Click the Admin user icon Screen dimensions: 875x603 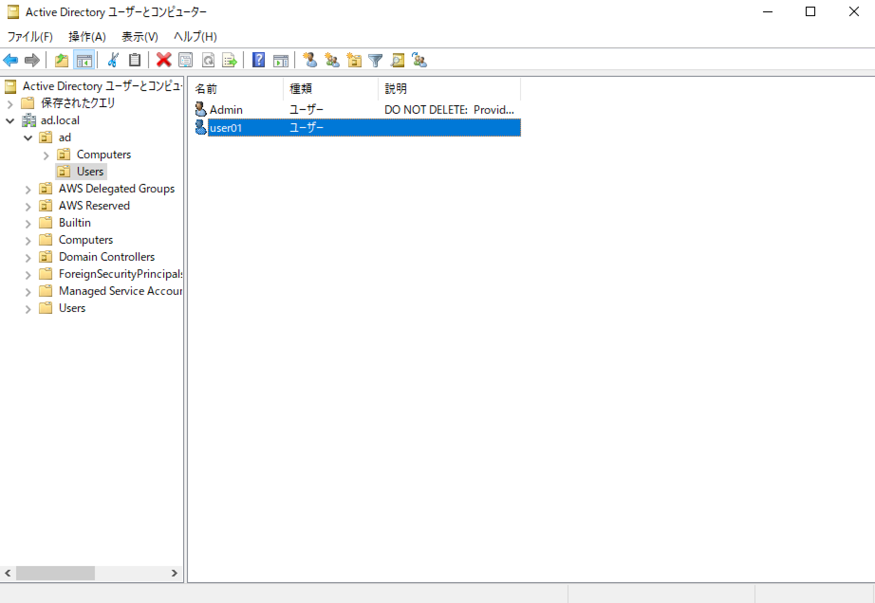click(x=201, y=110)
